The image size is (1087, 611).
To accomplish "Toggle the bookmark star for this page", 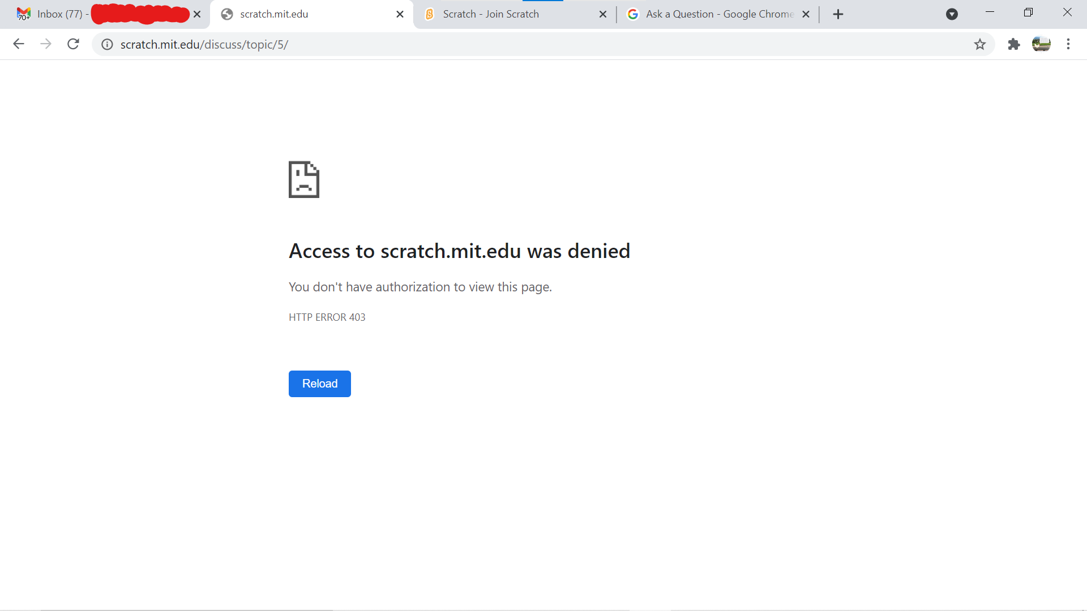I will pos(980,44).
